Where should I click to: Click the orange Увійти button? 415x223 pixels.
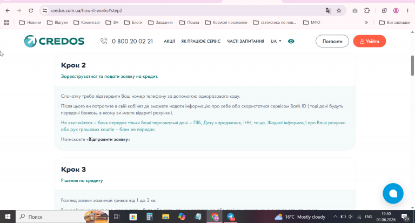click(370, 41)
